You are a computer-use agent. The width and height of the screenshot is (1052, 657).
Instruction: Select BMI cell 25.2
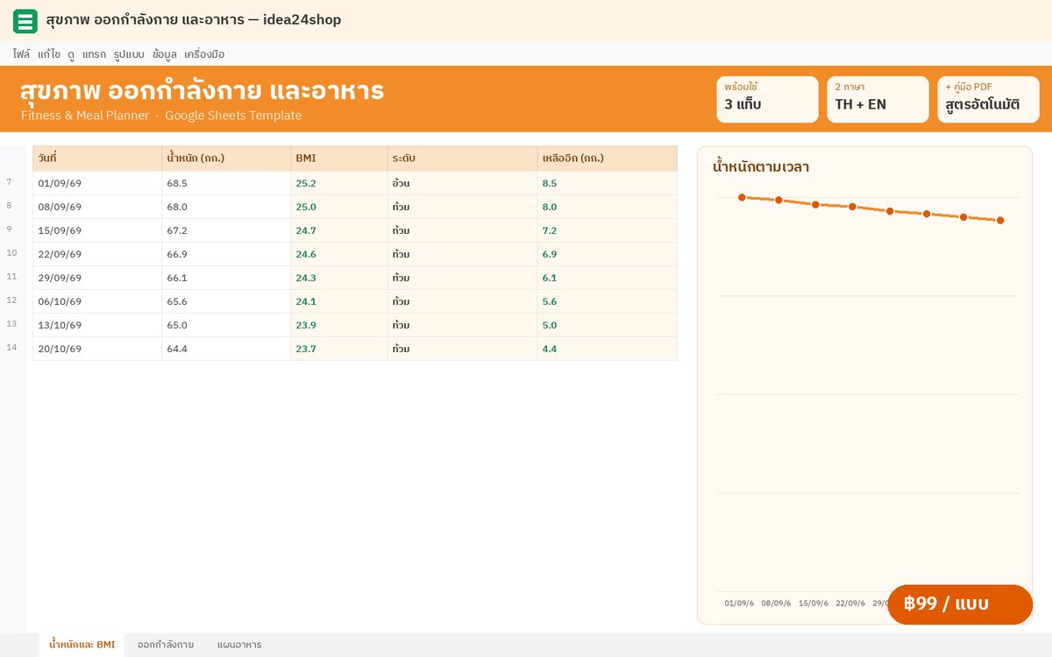pyautogui.click(x=339, y=183)
